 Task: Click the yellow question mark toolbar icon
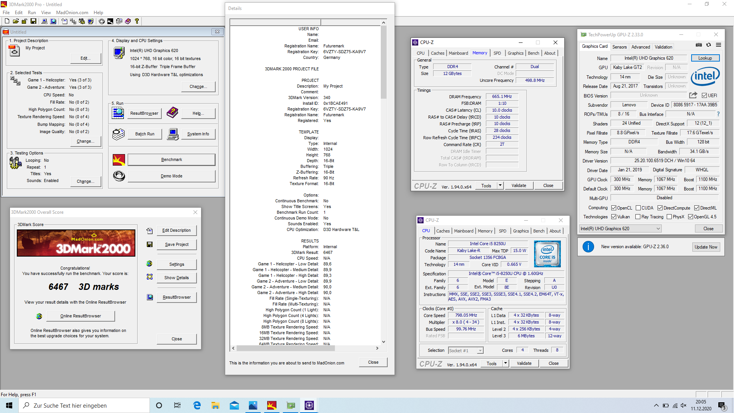137,21
